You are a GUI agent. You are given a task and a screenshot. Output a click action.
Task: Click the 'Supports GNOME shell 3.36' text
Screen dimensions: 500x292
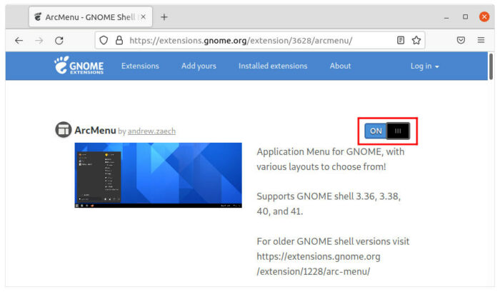pyautogui.click(x=329, y=203)
